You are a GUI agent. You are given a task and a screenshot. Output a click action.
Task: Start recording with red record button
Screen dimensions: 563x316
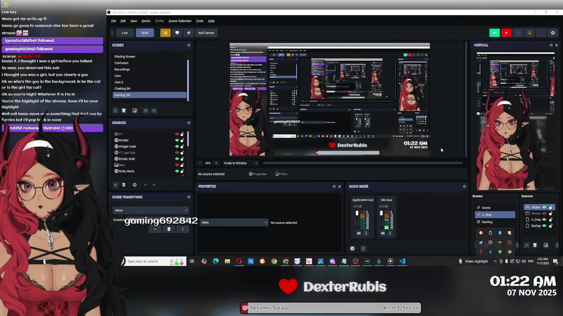coord(506,33)
